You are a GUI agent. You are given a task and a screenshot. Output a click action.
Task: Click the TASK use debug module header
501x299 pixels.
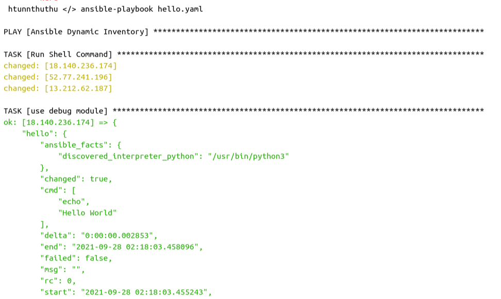(x=244, y=111)
